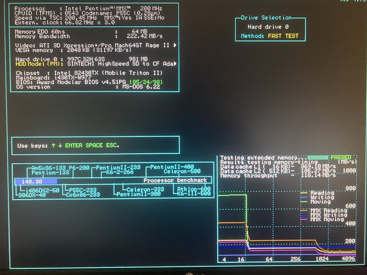Click the extended memory test progress bar
367x275 pixels.
pyautogui.click(x=318, y=157)
